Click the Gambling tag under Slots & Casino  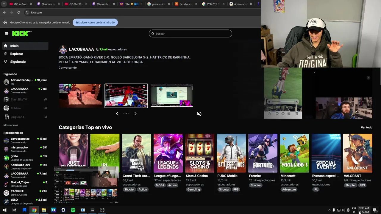(x=193, y=189)
